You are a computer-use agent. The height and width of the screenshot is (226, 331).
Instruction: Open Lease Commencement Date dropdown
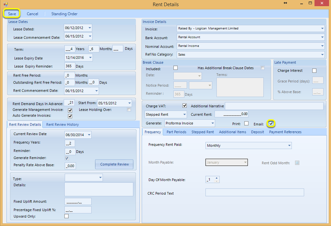point(90,36)
